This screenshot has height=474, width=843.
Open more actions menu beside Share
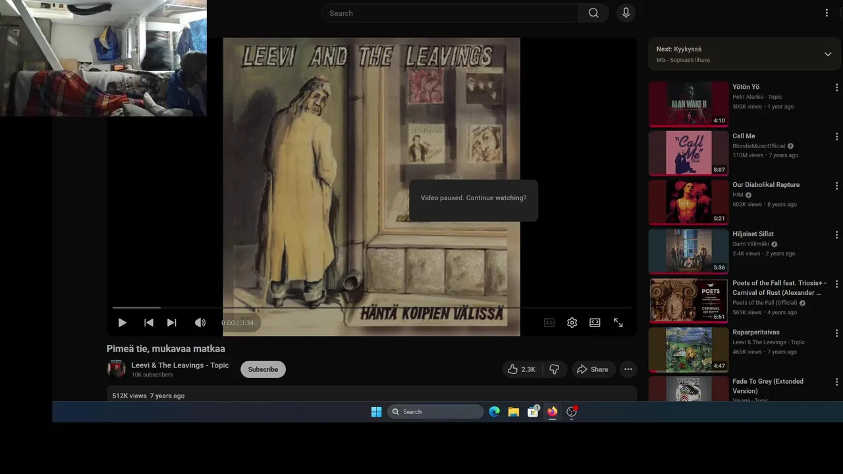pyautogui.click(x=628, y=369)
